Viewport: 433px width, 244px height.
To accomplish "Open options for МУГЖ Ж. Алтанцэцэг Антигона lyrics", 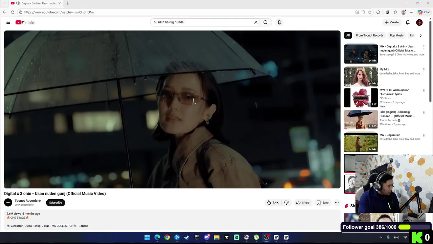I will click(x=424, y=91).
